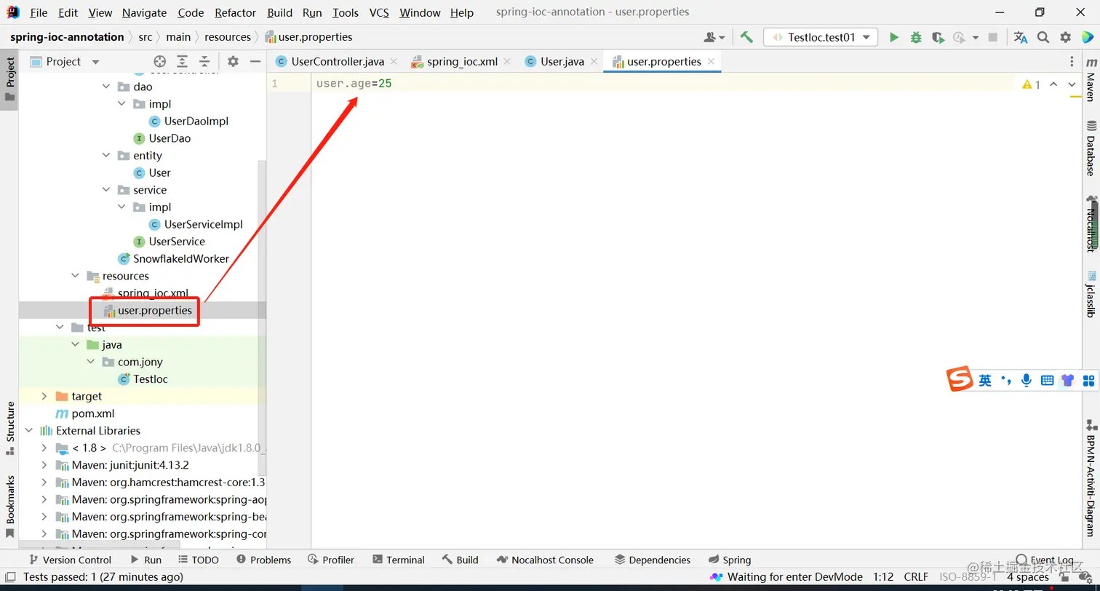Open Bookmarks tool window
Screen dimensions: 1100x591
[x=10, y=507]
